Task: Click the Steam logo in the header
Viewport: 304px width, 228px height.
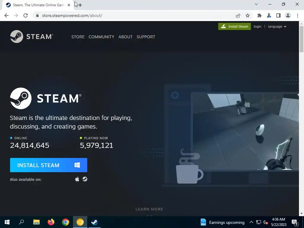Action: click(31, 37)
